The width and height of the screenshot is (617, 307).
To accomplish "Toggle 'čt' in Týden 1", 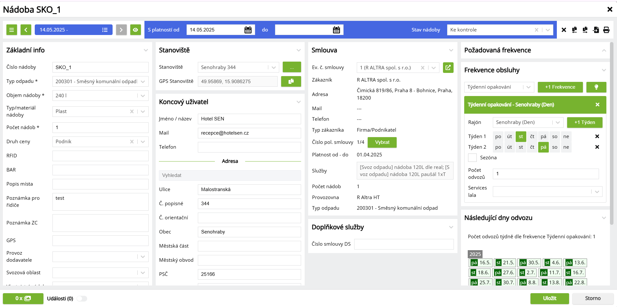I will click(x=532, y=136).
